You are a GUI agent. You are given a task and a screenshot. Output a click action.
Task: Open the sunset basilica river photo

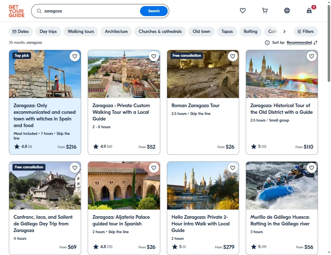[282, 74]
